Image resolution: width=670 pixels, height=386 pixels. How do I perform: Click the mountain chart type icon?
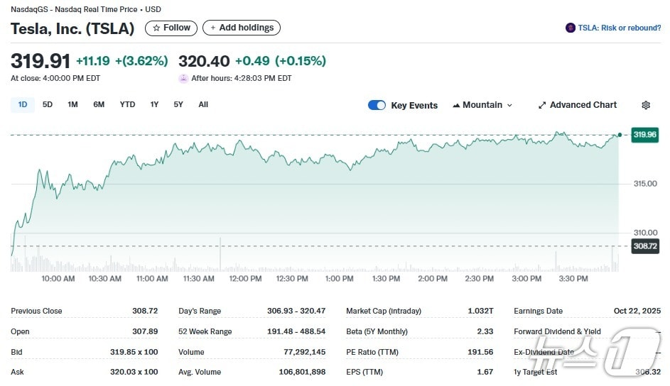pyautogui.click(x=456, y=105)
